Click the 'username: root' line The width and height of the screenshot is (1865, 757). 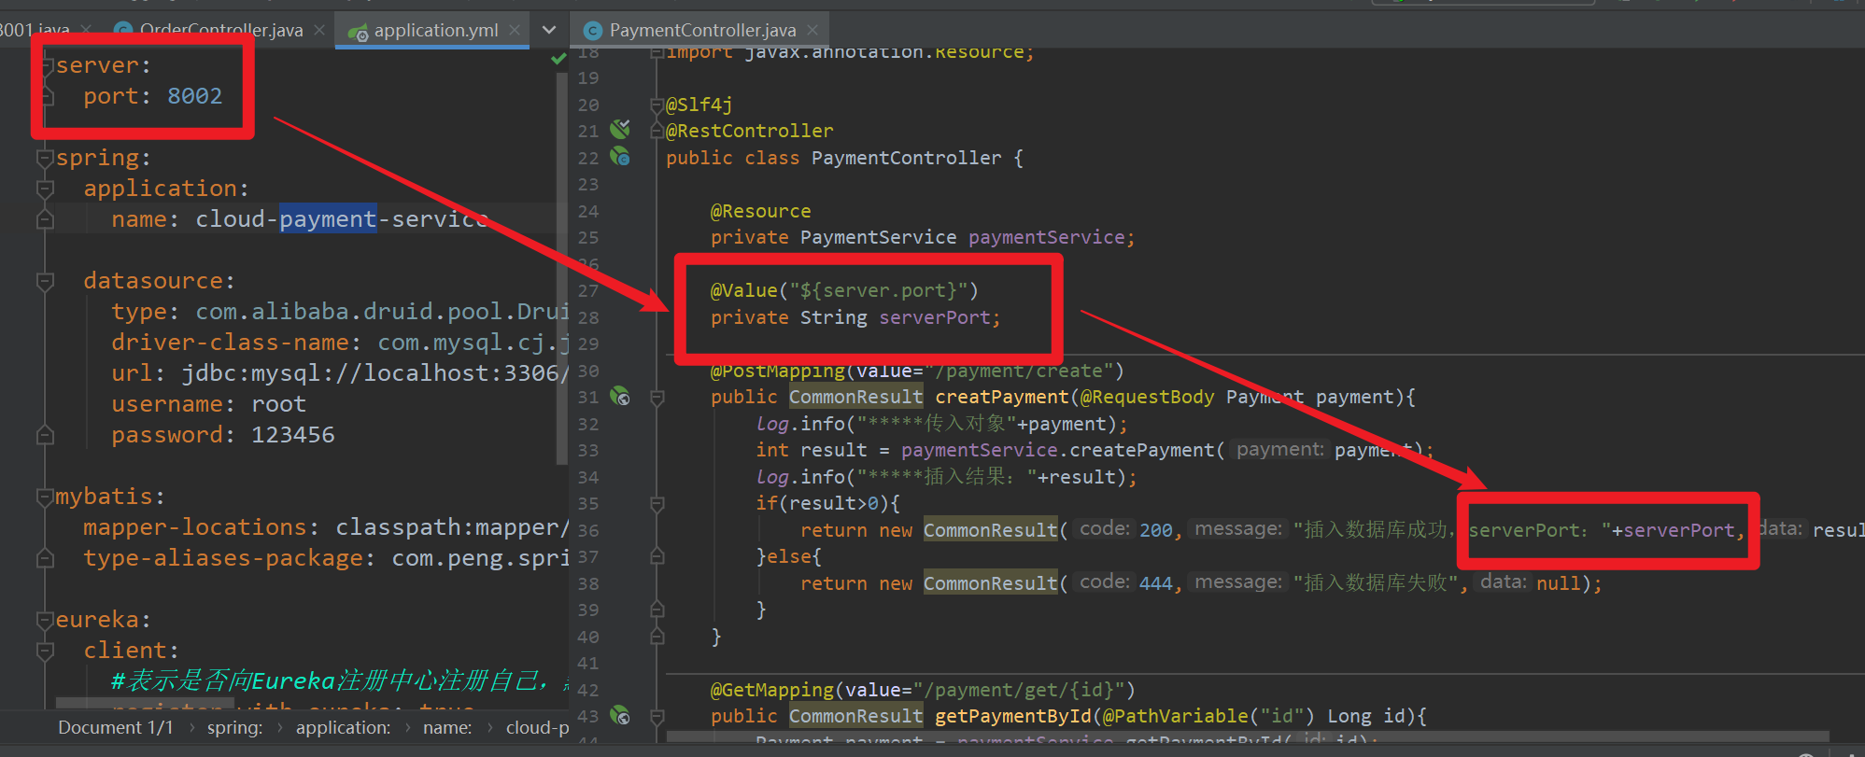click(208, 404)
